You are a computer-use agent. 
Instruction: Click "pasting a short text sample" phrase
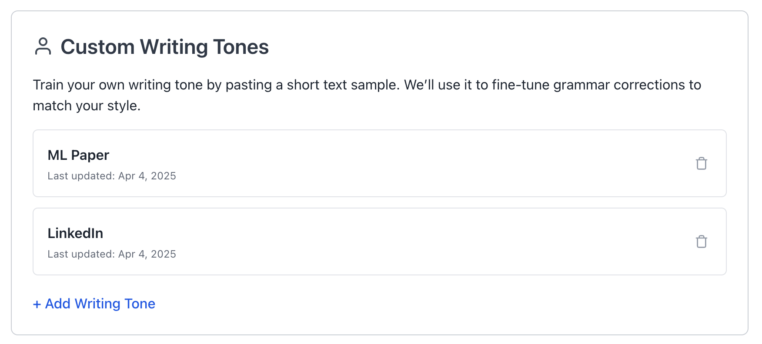point(312,85)
